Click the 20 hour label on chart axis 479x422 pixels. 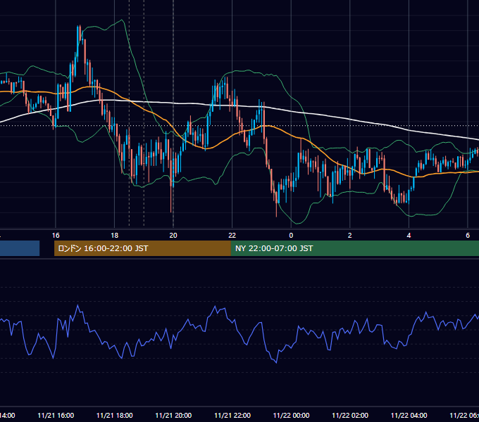pyautogui.click(x=173, y=236)
